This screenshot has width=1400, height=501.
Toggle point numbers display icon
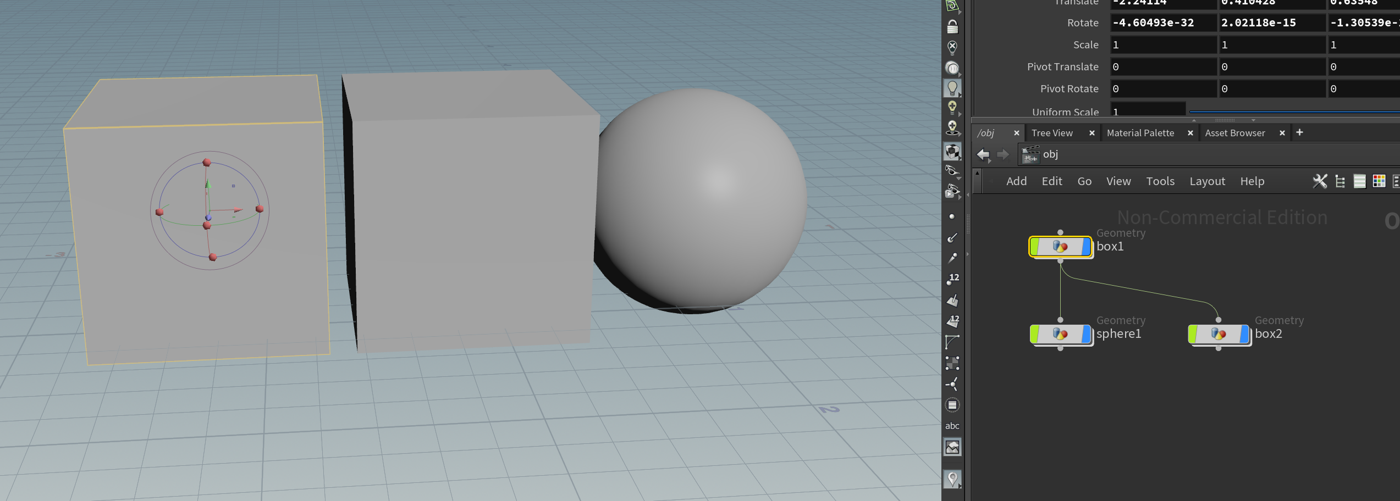pyautogui.click(x=952, y=279)
